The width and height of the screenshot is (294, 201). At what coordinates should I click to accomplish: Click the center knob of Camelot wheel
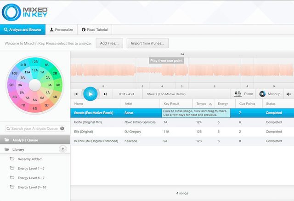(35, 85)
